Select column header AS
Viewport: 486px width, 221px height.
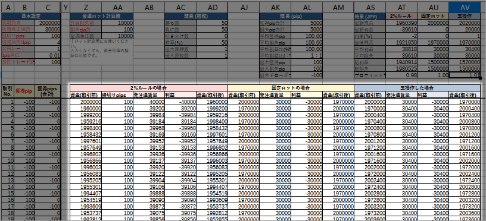tap(370, 6)
